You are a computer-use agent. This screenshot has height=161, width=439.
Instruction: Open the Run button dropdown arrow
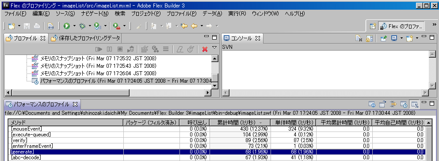(74, 26)
